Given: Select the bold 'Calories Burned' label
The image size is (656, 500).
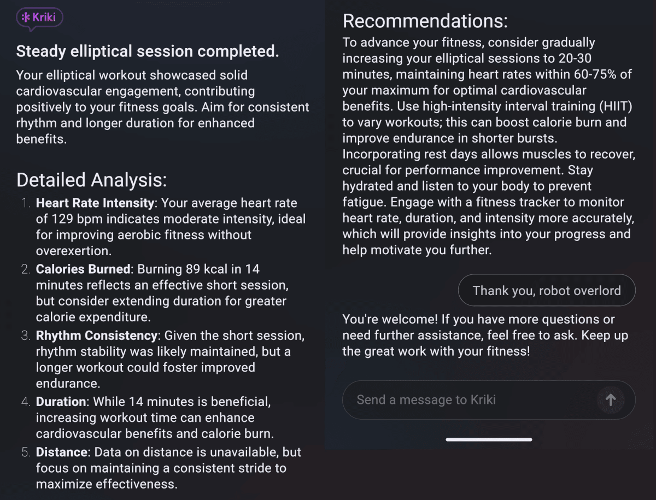Looking at the screenshot, I should (83, 269).
